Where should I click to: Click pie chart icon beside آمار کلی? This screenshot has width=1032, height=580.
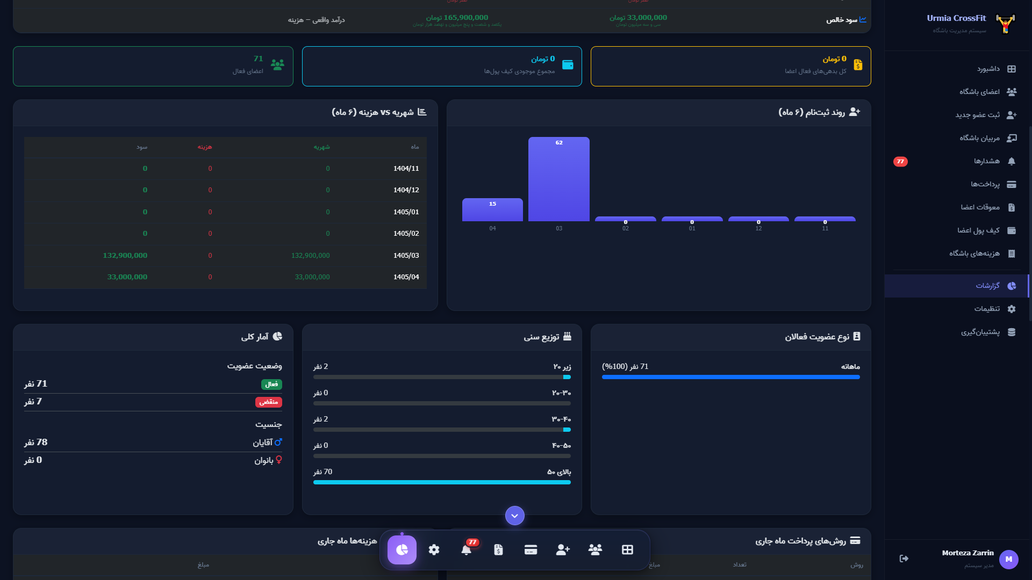pyautogui.click(x=277, y=336)
